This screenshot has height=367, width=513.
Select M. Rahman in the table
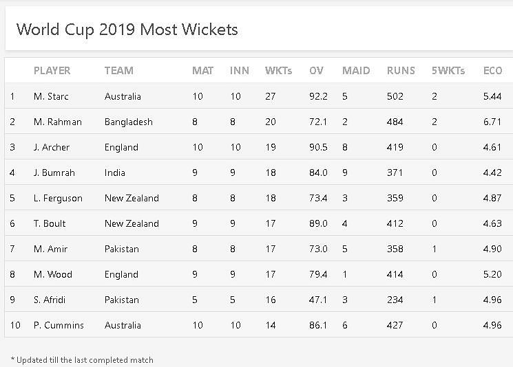(58, 122)
